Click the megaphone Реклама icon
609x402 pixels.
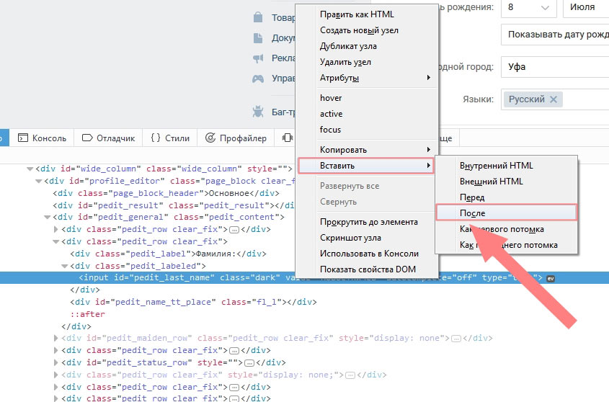click(258, 58)
